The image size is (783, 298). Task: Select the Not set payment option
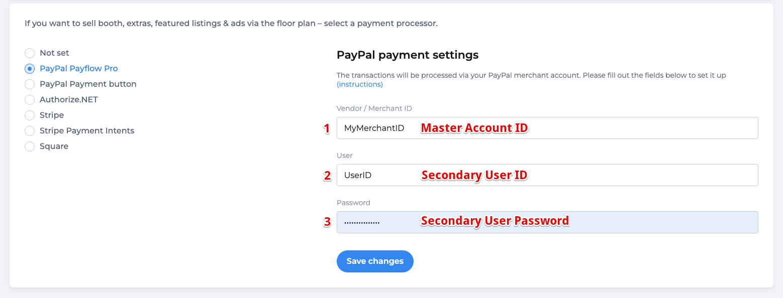point(29,53)
